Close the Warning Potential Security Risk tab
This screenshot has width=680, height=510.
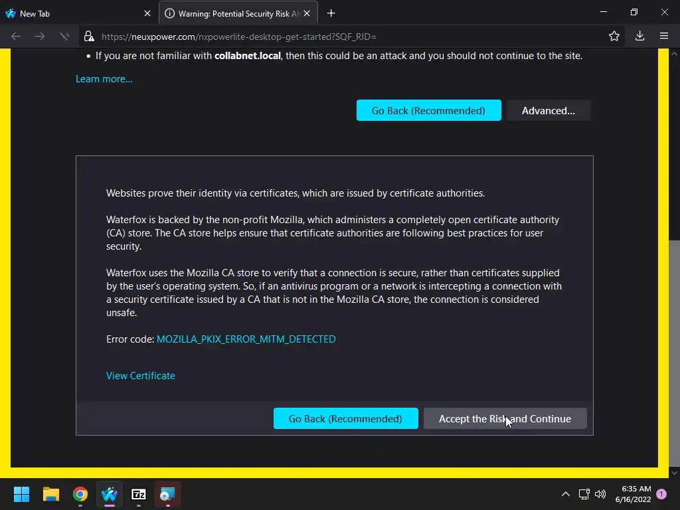(x=307, y=13)
